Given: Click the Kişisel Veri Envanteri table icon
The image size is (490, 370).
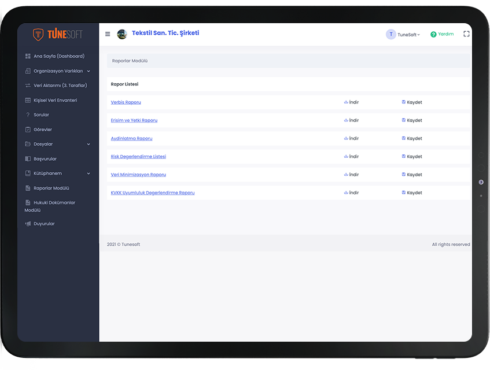Looking at the screenshot, I should 28,100.
